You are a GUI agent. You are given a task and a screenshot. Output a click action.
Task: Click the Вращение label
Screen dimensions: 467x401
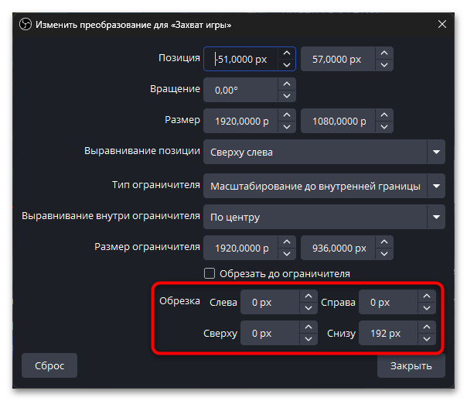175,89
